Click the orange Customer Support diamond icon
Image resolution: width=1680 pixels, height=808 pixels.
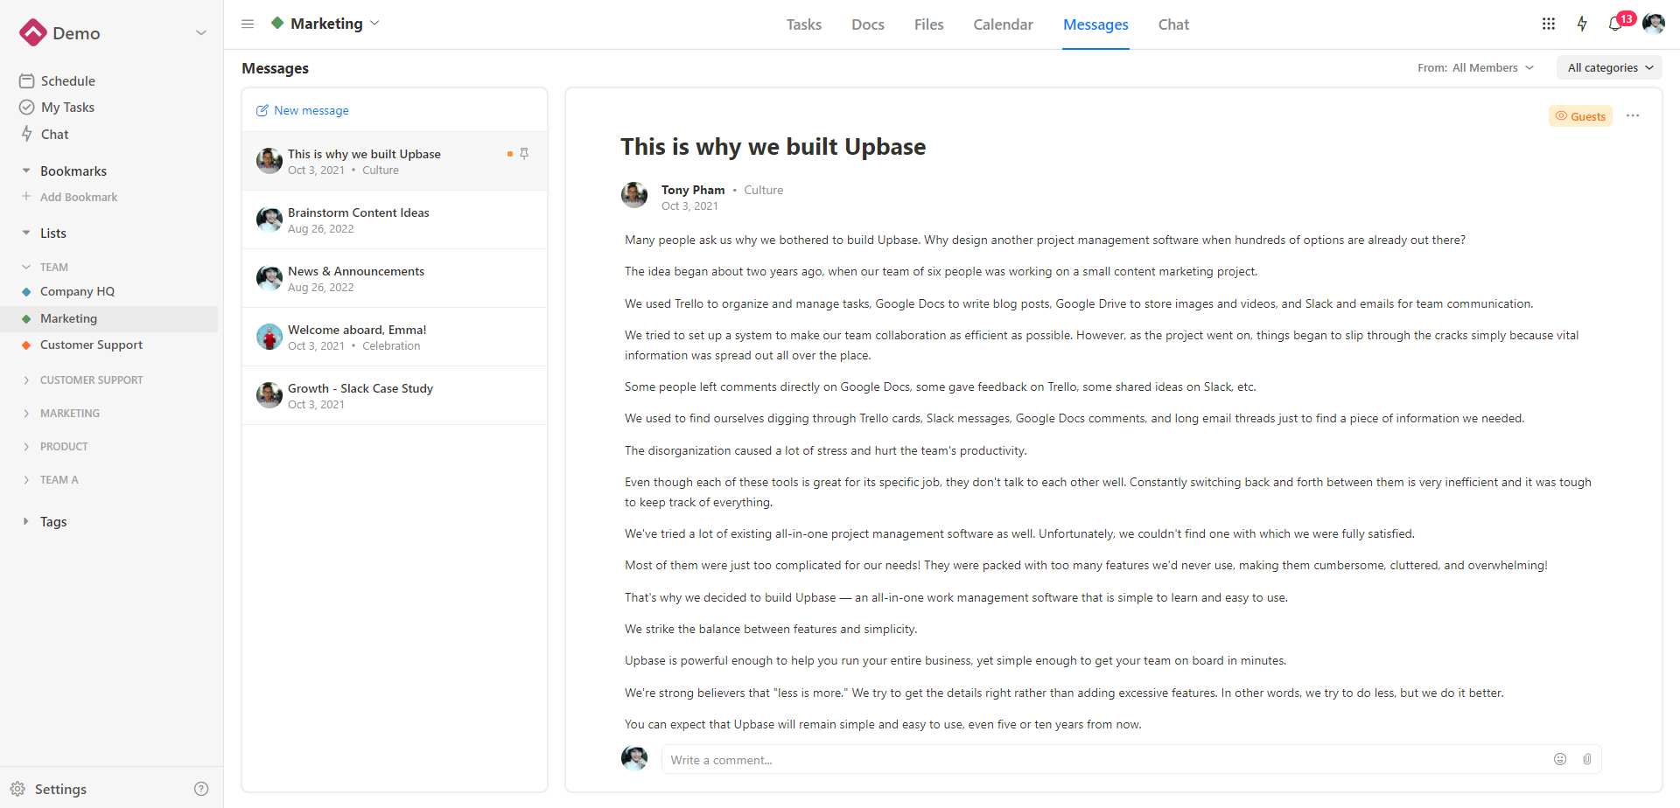[x=26, y=345]
